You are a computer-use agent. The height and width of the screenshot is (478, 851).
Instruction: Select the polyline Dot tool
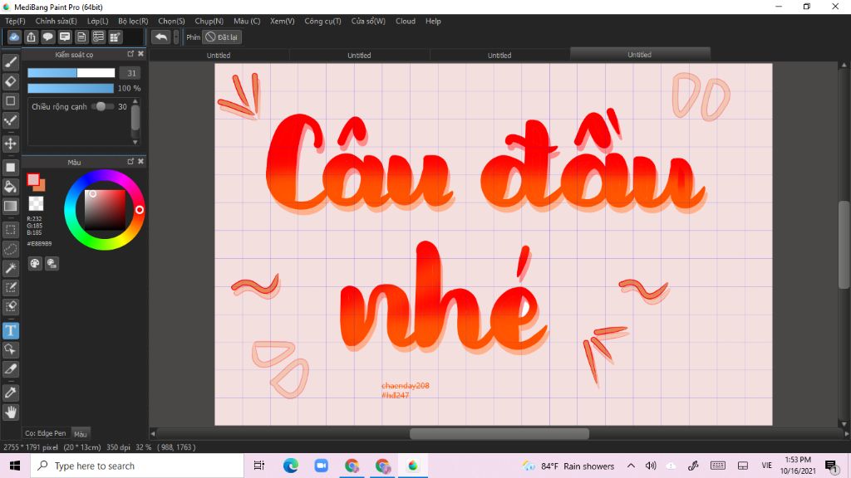point(10,120)
